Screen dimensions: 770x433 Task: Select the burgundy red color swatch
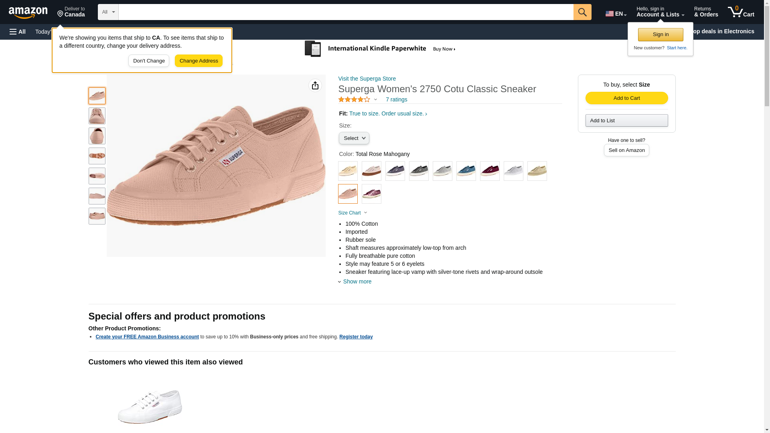[490, 171]
